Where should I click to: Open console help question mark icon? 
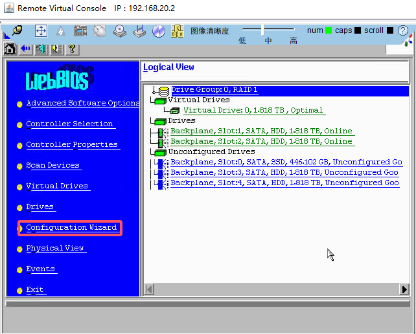click(403, 30)
